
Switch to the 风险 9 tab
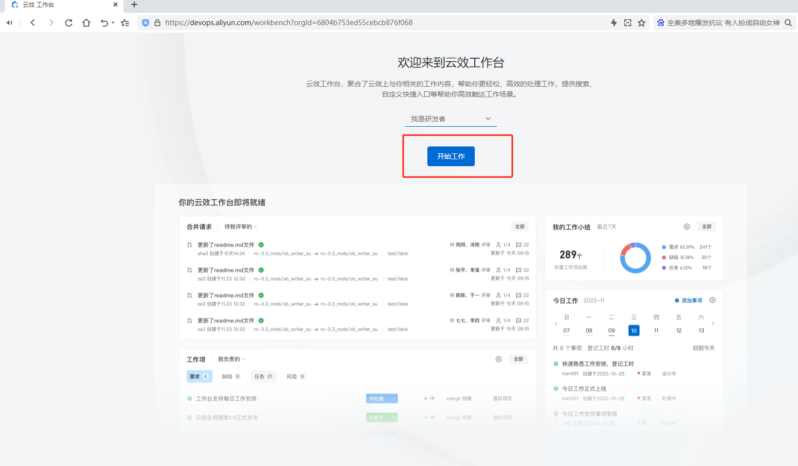(296, 376)
